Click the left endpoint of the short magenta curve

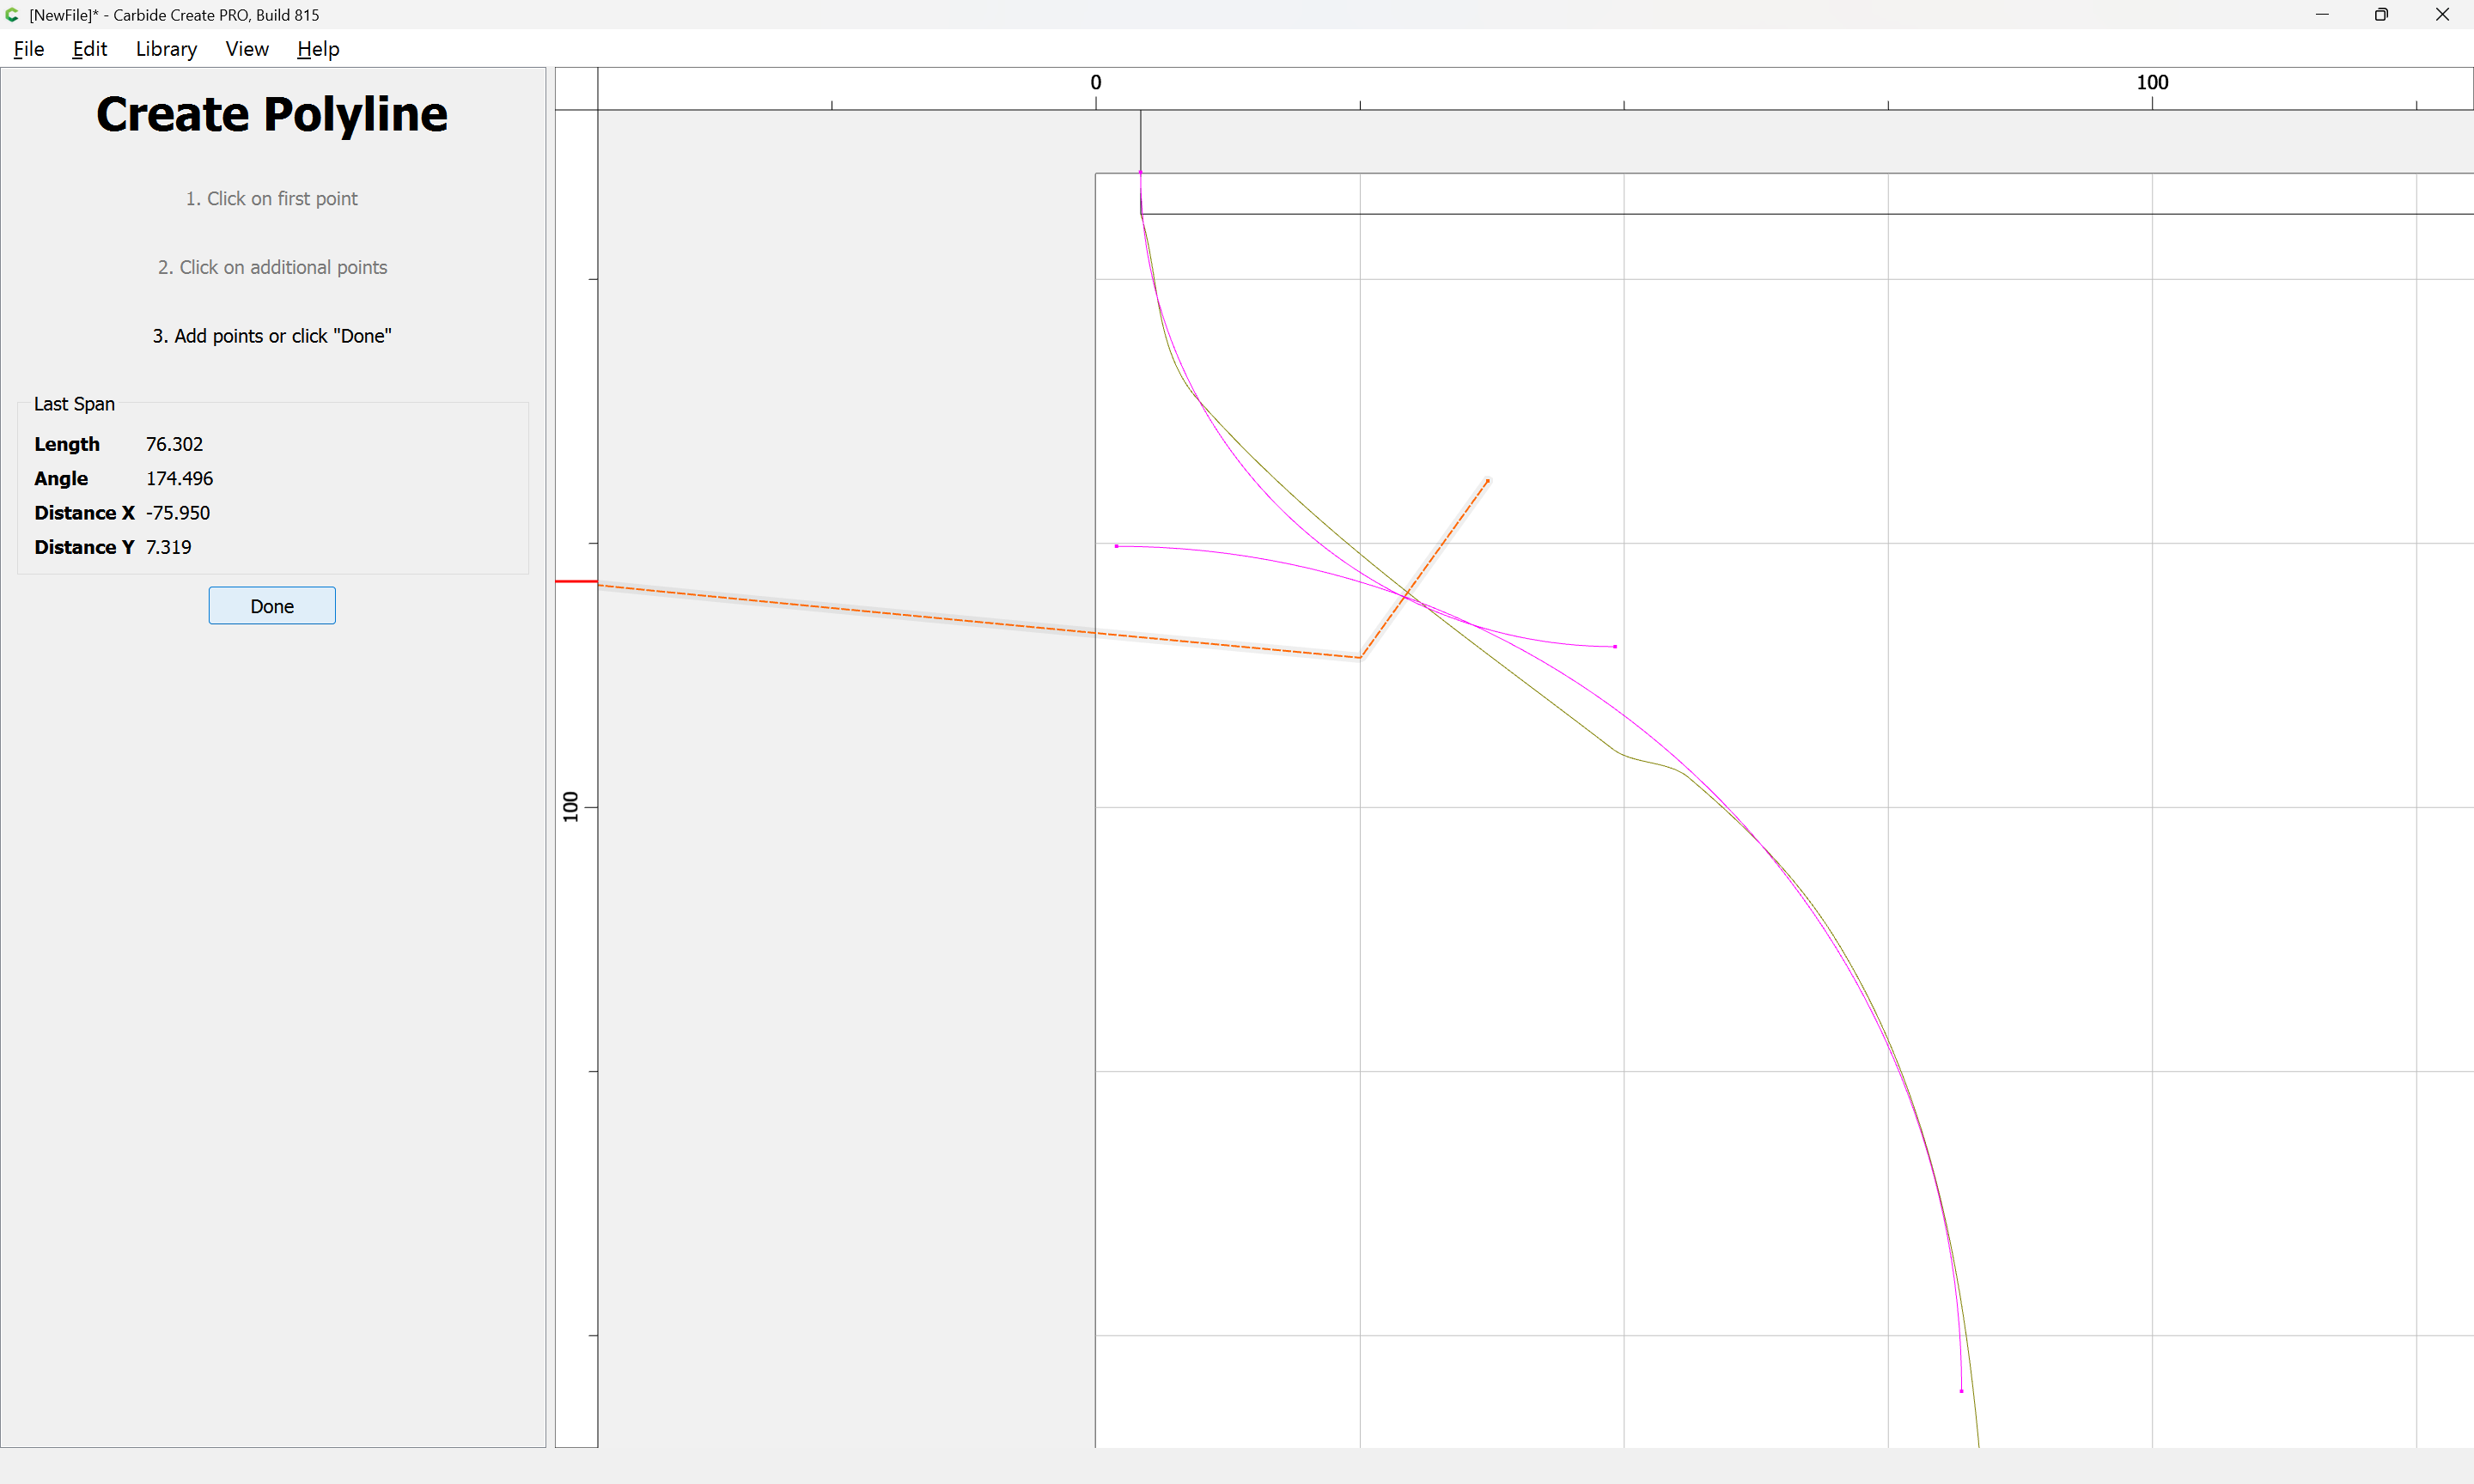coord(1116,546)
